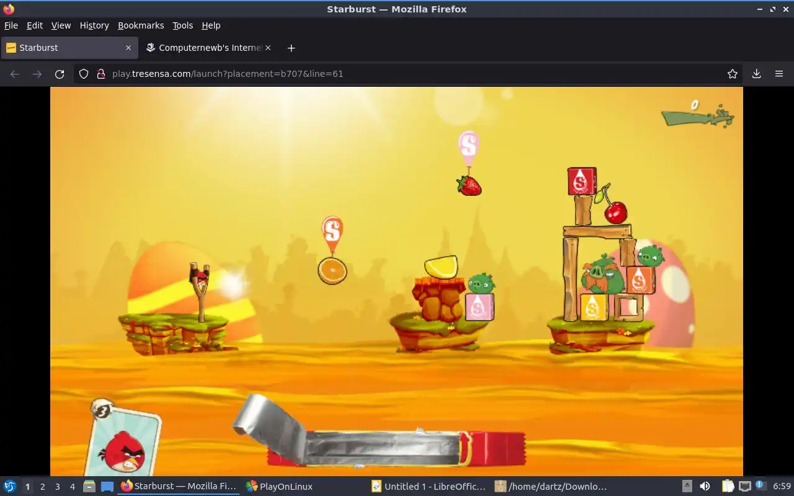The image size is (794, 496).
Task: Open the wired network tray icon
Action: point(745,487)
